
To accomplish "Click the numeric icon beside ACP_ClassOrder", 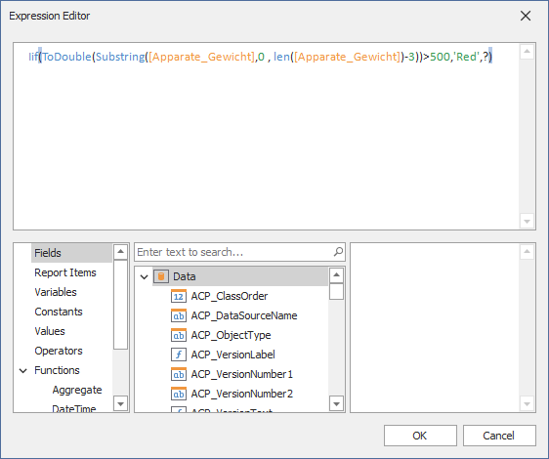I will 178,296.
